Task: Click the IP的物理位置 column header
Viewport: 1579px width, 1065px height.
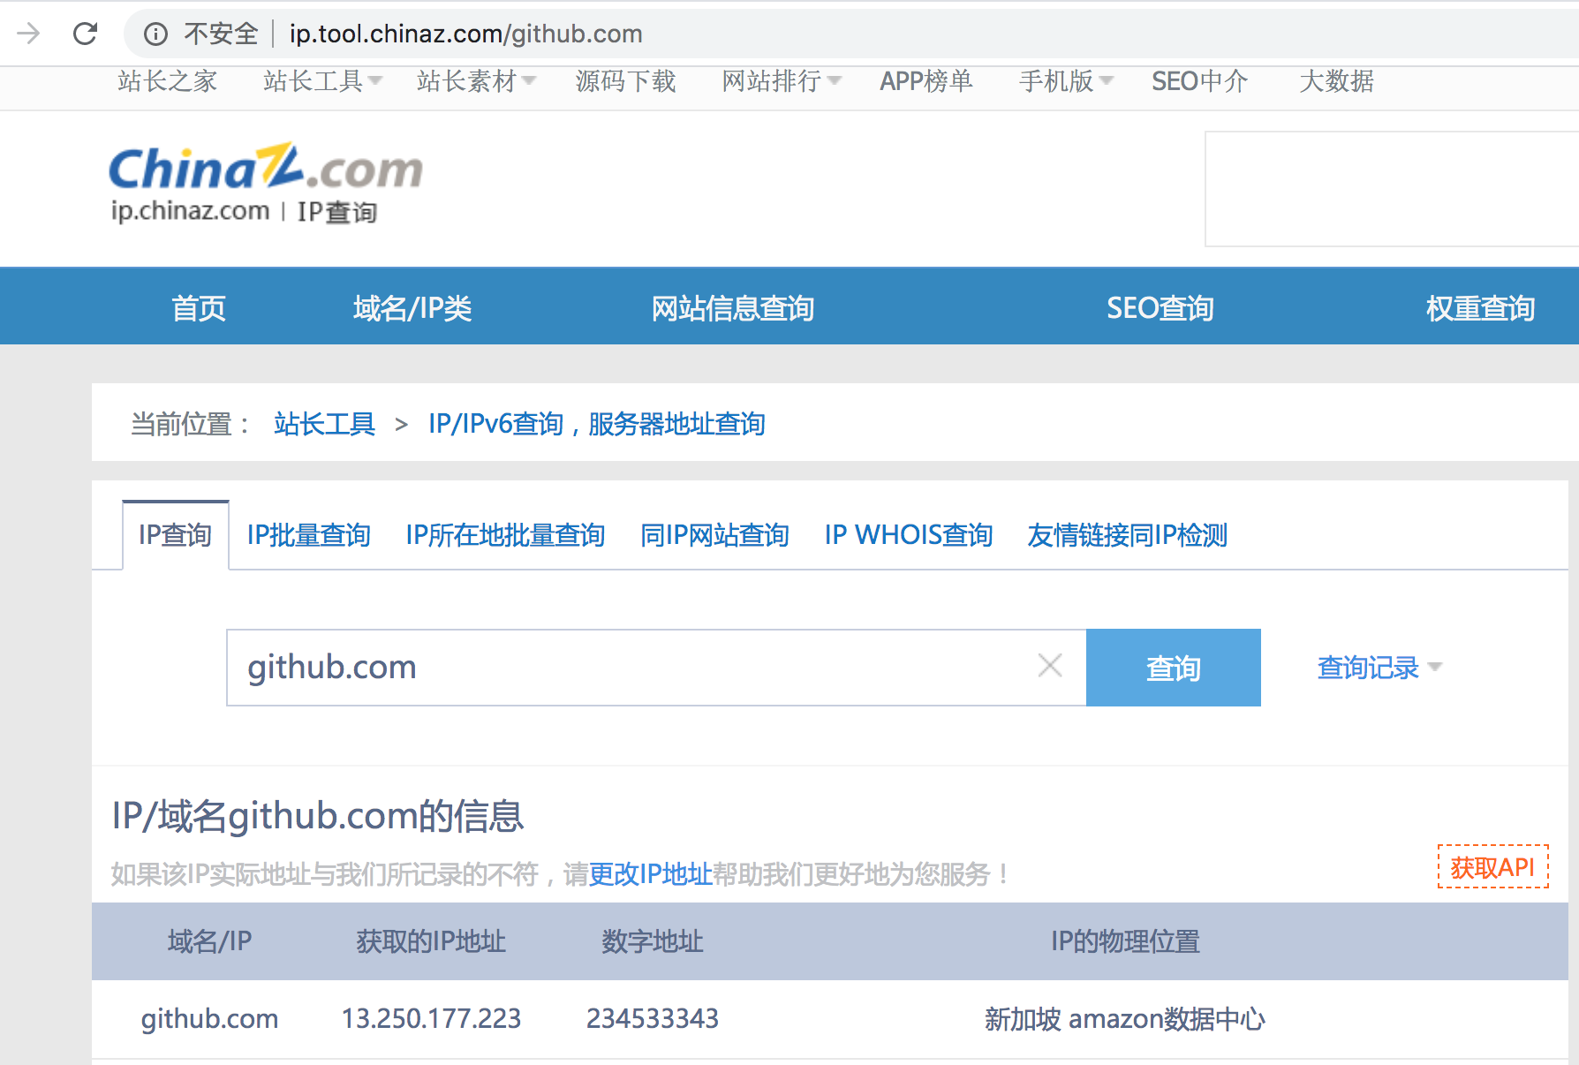Action: [1125, 941]
